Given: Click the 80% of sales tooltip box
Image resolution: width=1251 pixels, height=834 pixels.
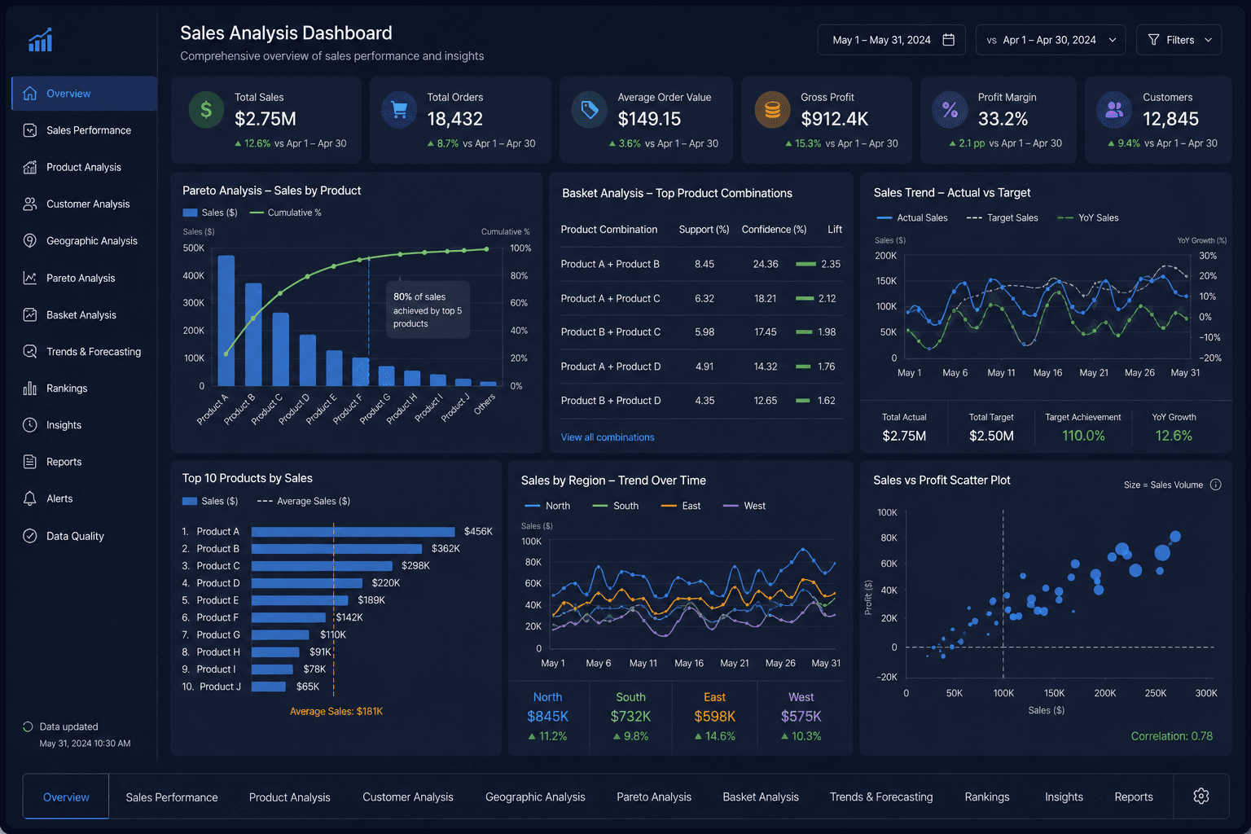Looking at the screenshot, I should 428,309.
